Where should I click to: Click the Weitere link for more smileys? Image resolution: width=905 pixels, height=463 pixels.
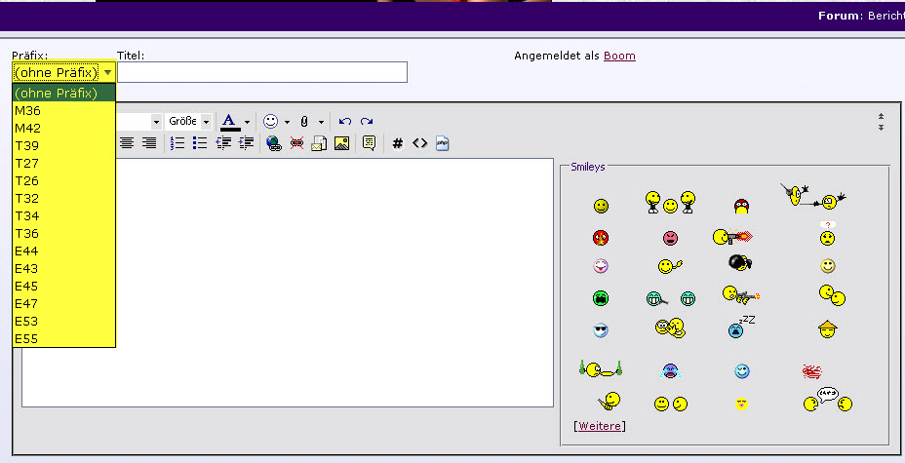point(600,426)
